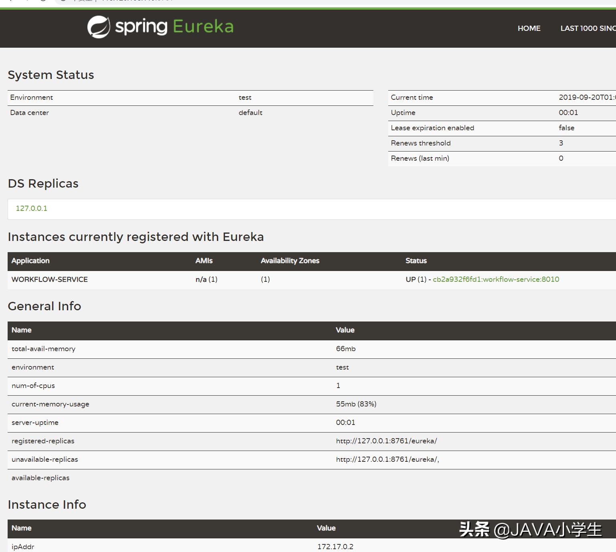Open the workflow-service:8010 instance link
616x552 pixels.
[x=496, y=279]
